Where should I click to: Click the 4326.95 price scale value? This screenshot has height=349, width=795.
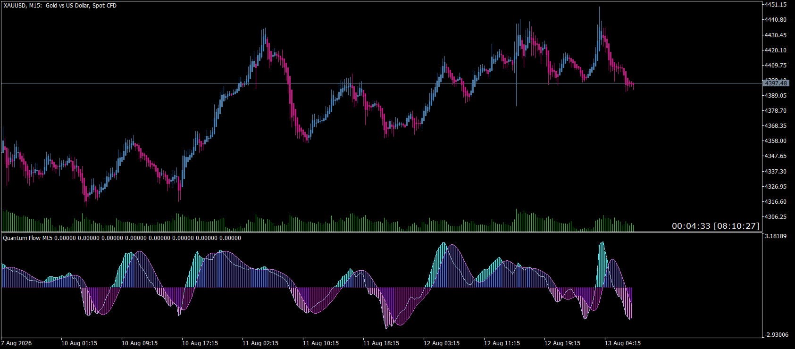coord(776,187)
